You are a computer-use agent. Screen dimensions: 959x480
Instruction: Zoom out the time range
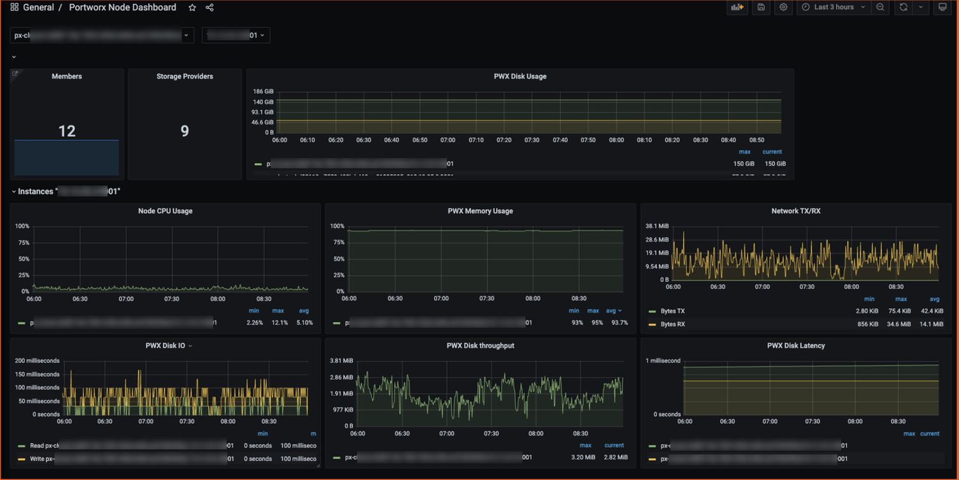tap(880, 7)
